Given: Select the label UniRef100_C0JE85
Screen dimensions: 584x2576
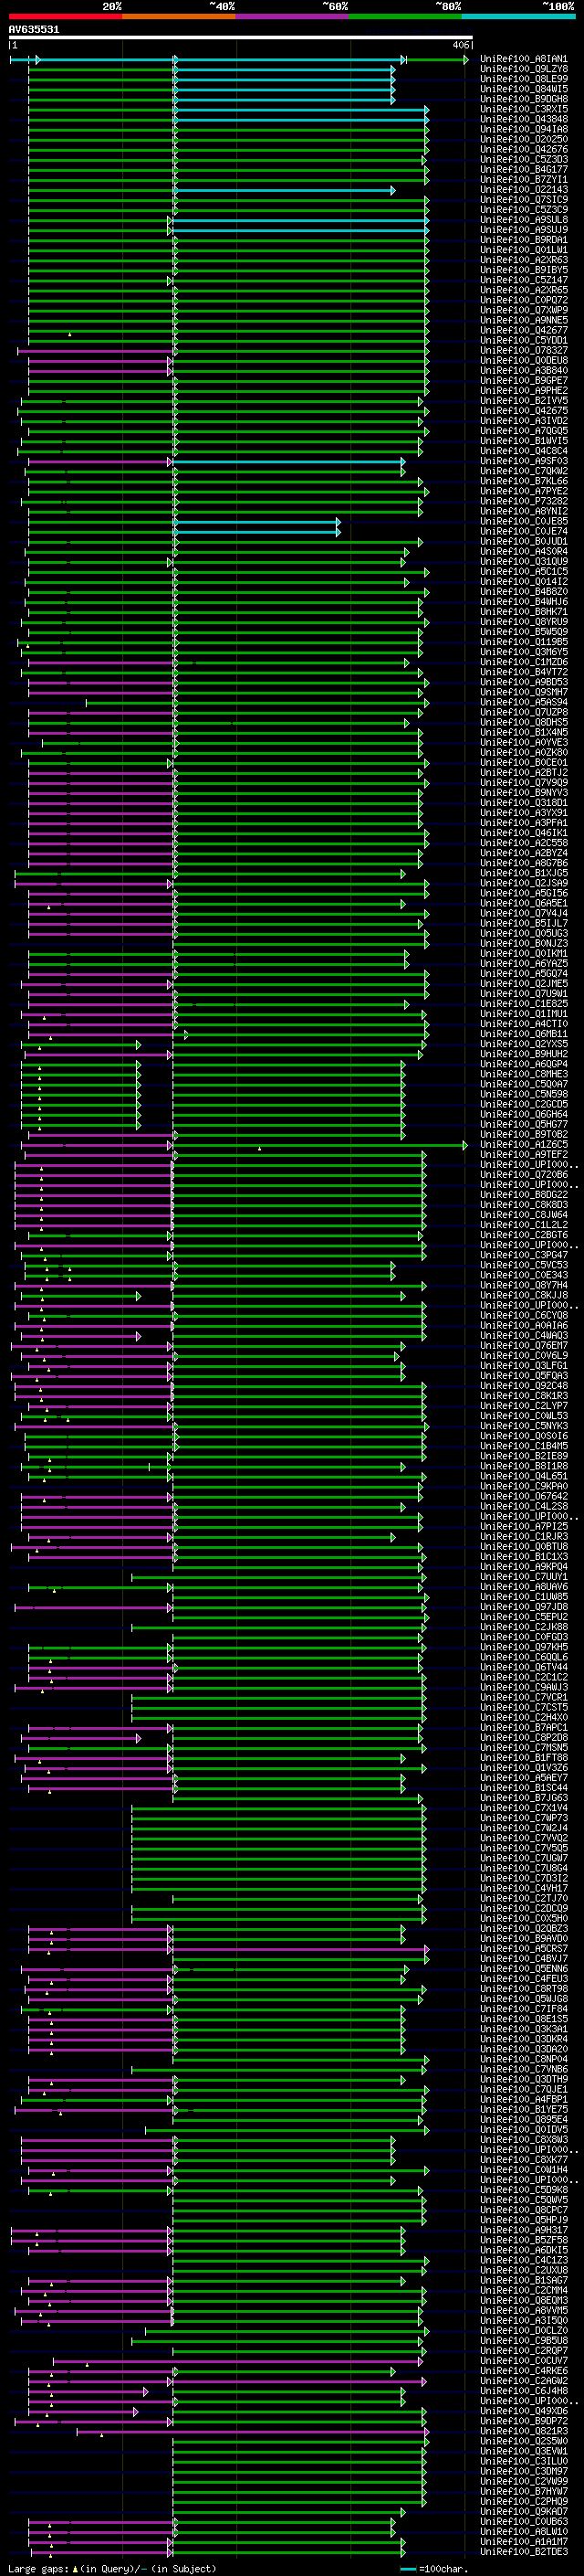Looking at the screenshot, I should point(524,521).
